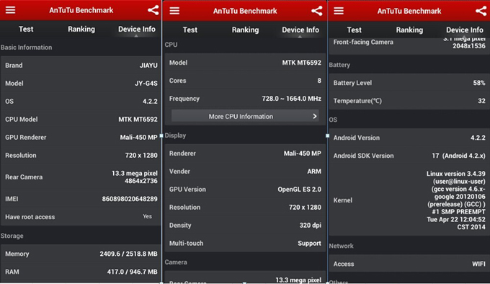Select CPU Model MTK MT6592 row in CPU section
Viewport: 490px width, 284px height.
tap(245, 63)
